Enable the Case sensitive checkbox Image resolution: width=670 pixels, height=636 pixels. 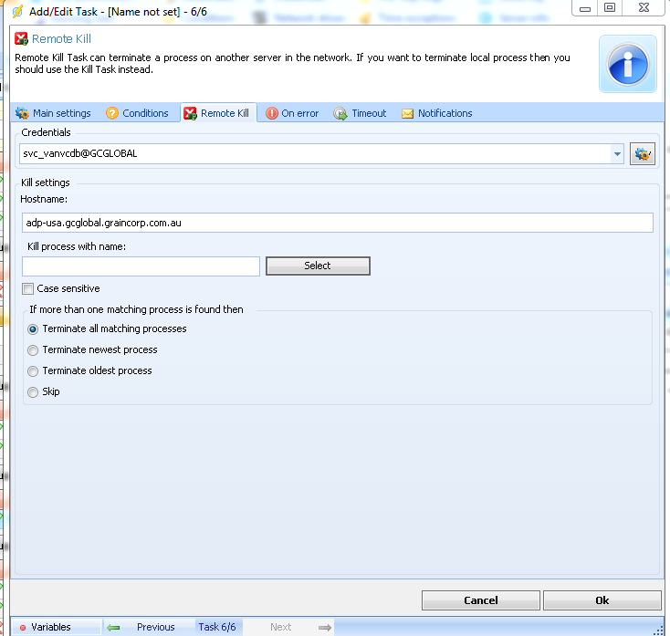[x=28, y=289]
